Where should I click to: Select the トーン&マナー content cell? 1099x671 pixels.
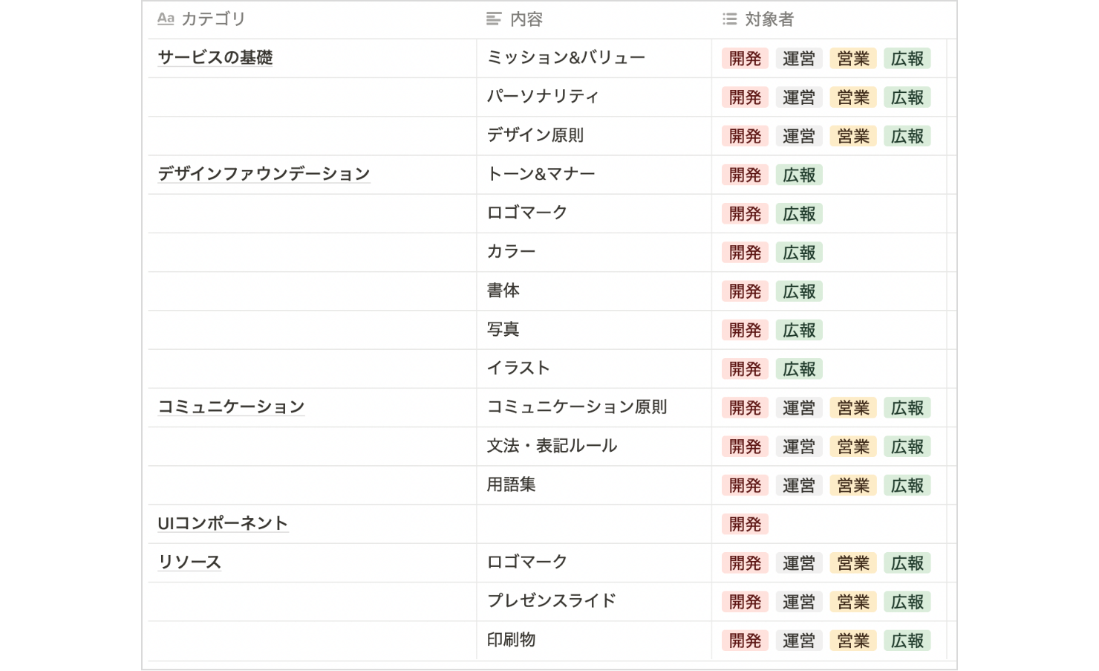click(x=594, y=175)
